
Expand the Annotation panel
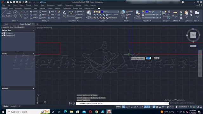73,21
